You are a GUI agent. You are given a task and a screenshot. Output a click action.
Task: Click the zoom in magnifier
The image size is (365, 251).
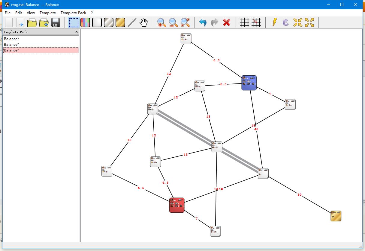161,23
